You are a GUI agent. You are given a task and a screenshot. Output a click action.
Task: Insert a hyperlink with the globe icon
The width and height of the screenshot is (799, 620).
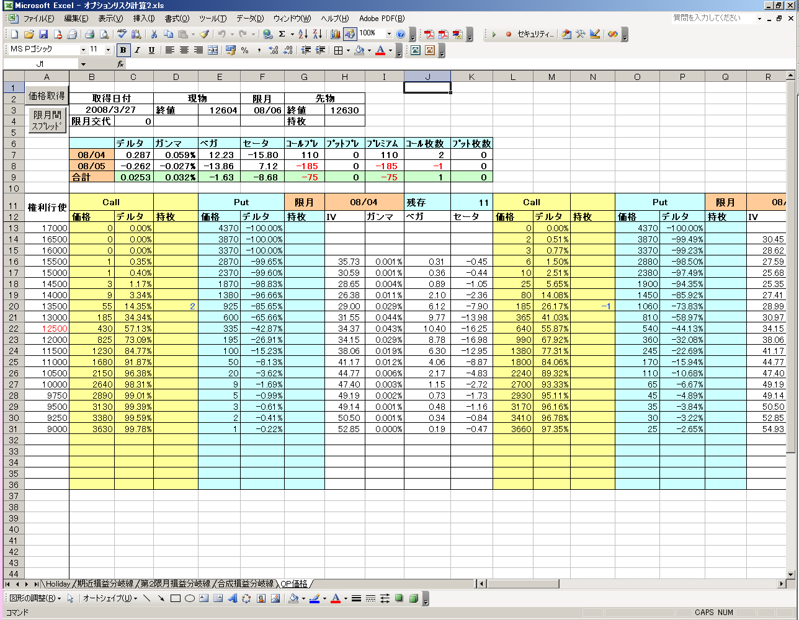pos(267,34)
